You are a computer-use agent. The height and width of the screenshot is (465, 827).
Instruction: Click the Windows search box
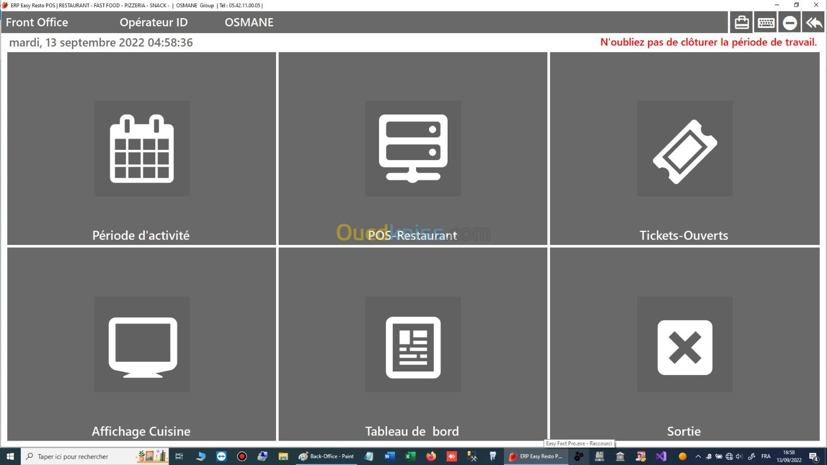pyautogui.click(x=78, y=456)
